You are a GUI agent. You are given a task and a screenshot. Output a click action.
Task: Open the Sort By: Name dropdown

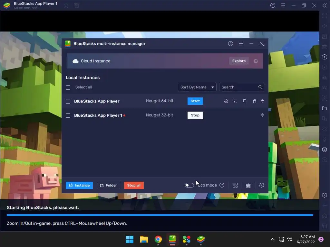pyautogui.click(x=197, y=87)
